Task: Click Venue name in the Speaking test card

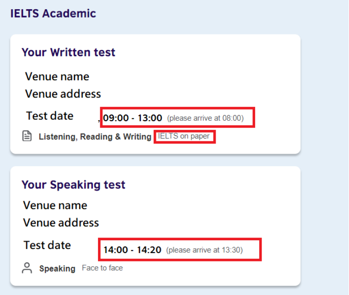Action: [55, 205]
